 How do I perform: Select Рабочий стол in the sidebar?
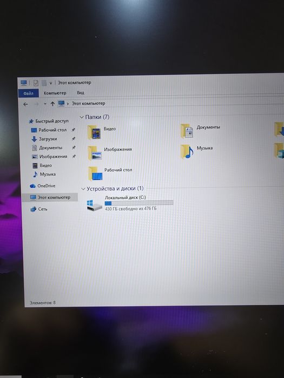click(x=52, y=130)
